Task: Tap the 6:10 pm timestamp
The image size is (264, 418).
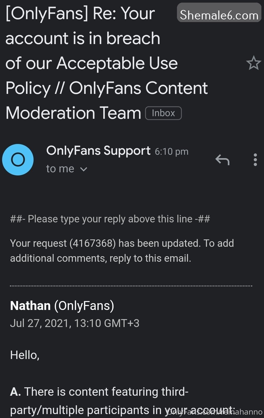Action: point(171,152)
